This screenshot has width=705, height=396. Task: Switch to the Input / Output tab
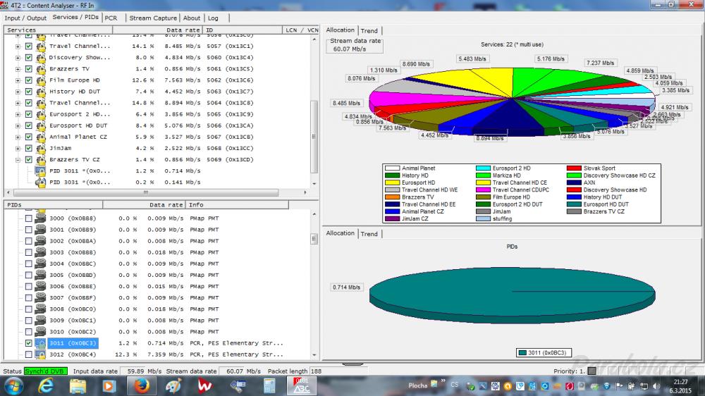(x=25, y=18)
